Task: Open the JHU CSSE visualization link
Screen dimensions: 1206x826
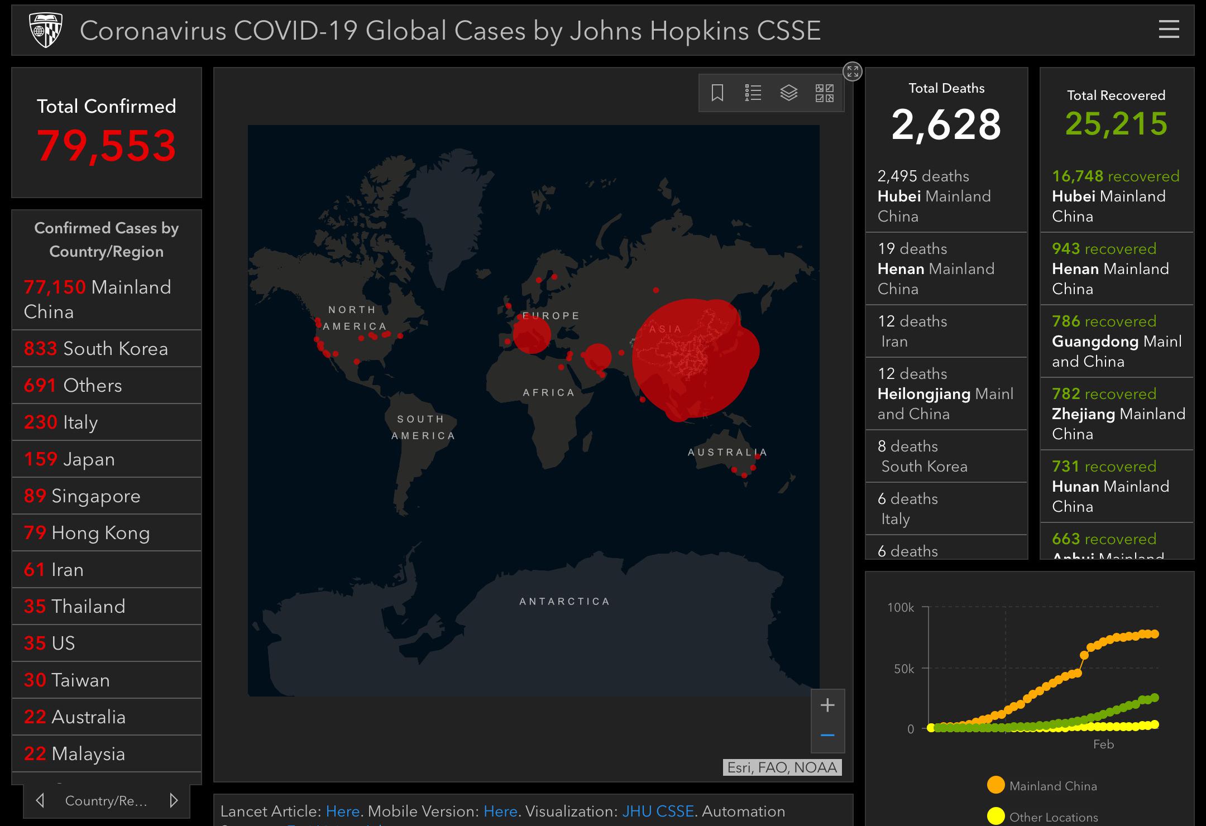Action: 658,811
